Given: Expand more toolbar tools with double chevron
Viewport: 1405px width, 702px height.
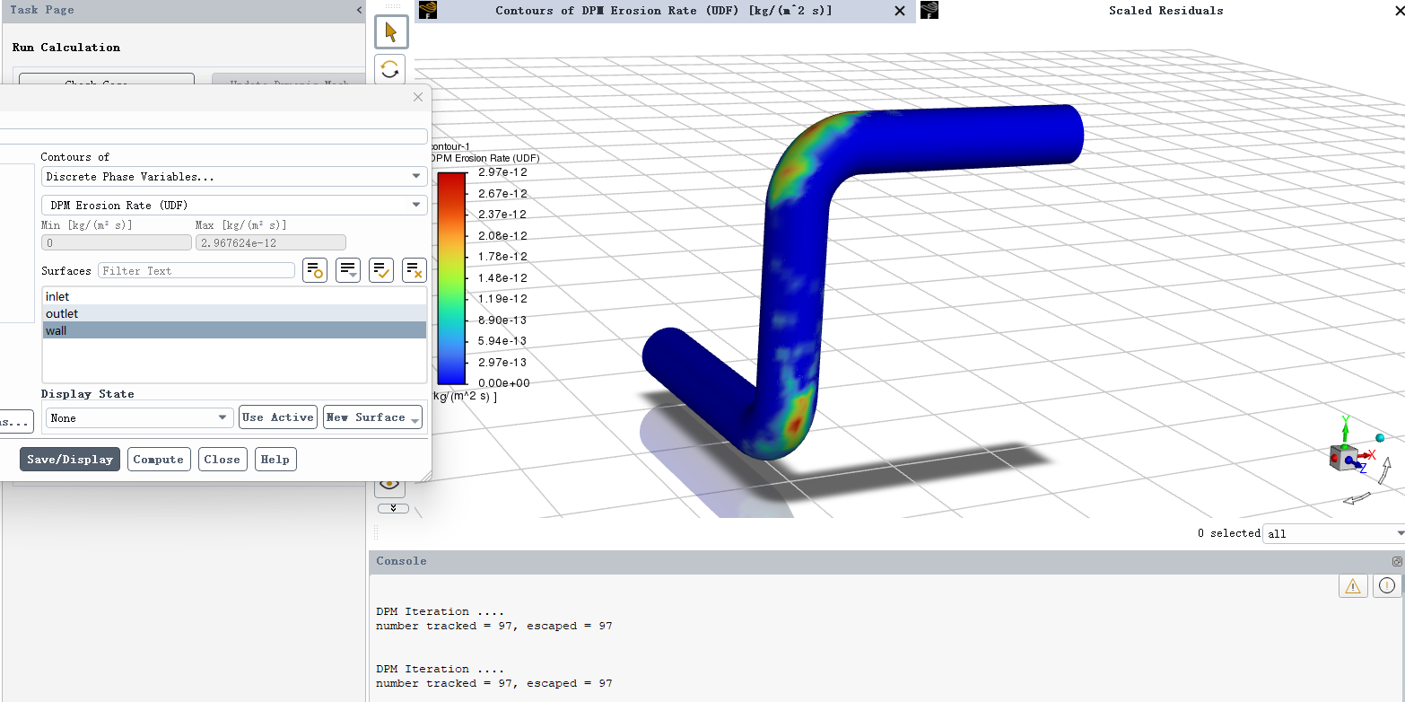Looking at the screenshot, I should point(393,508).
